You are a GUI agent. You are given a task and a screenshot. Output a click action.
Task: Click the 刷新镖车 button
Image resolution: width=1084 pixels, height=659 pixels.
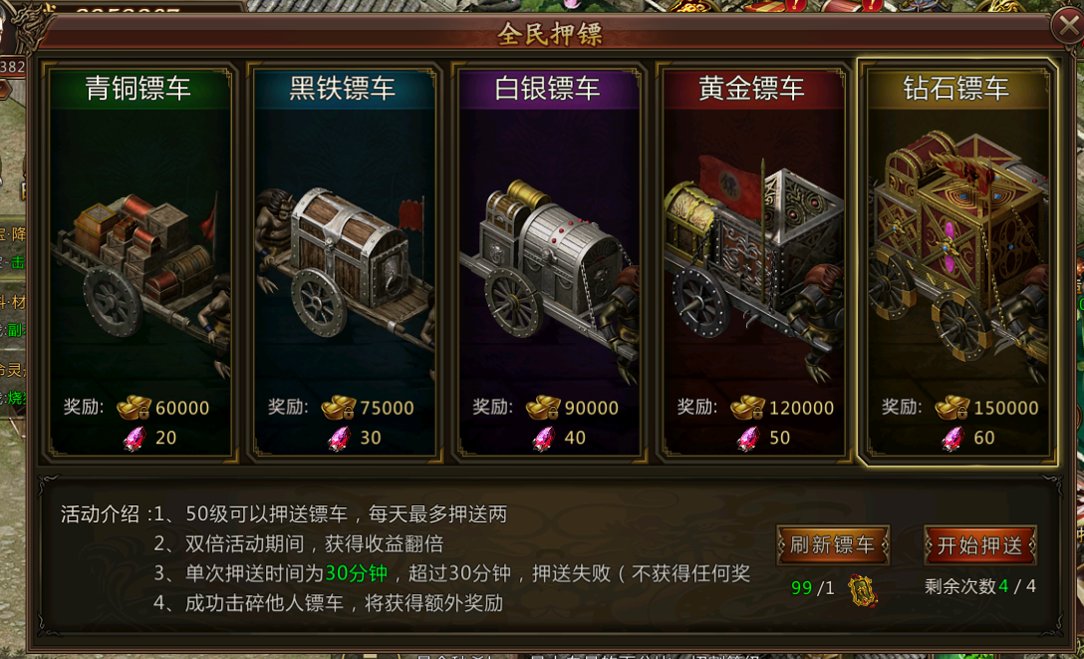(x=832, y=545)
